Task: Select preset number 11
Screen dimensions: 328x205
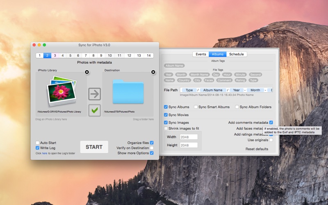Action: (x=119, y=55)
